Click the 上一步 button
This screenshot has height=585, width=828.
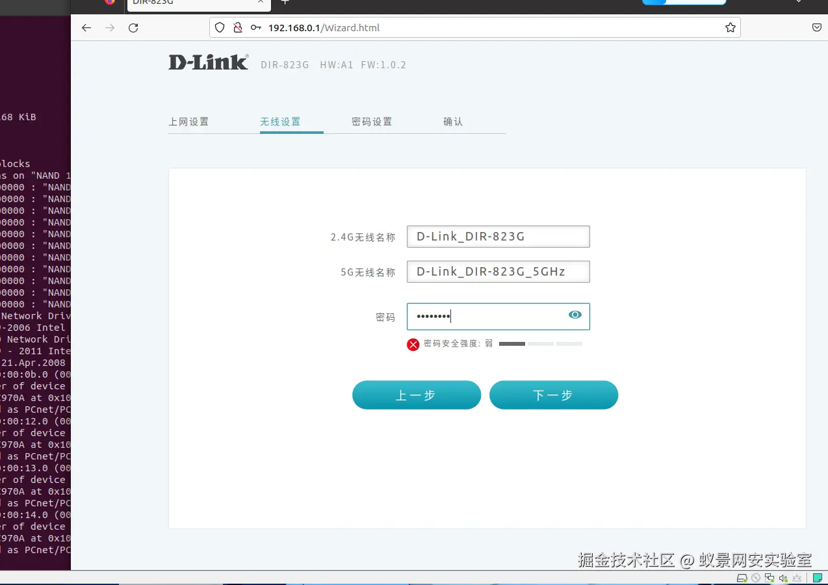pos(417,395)
